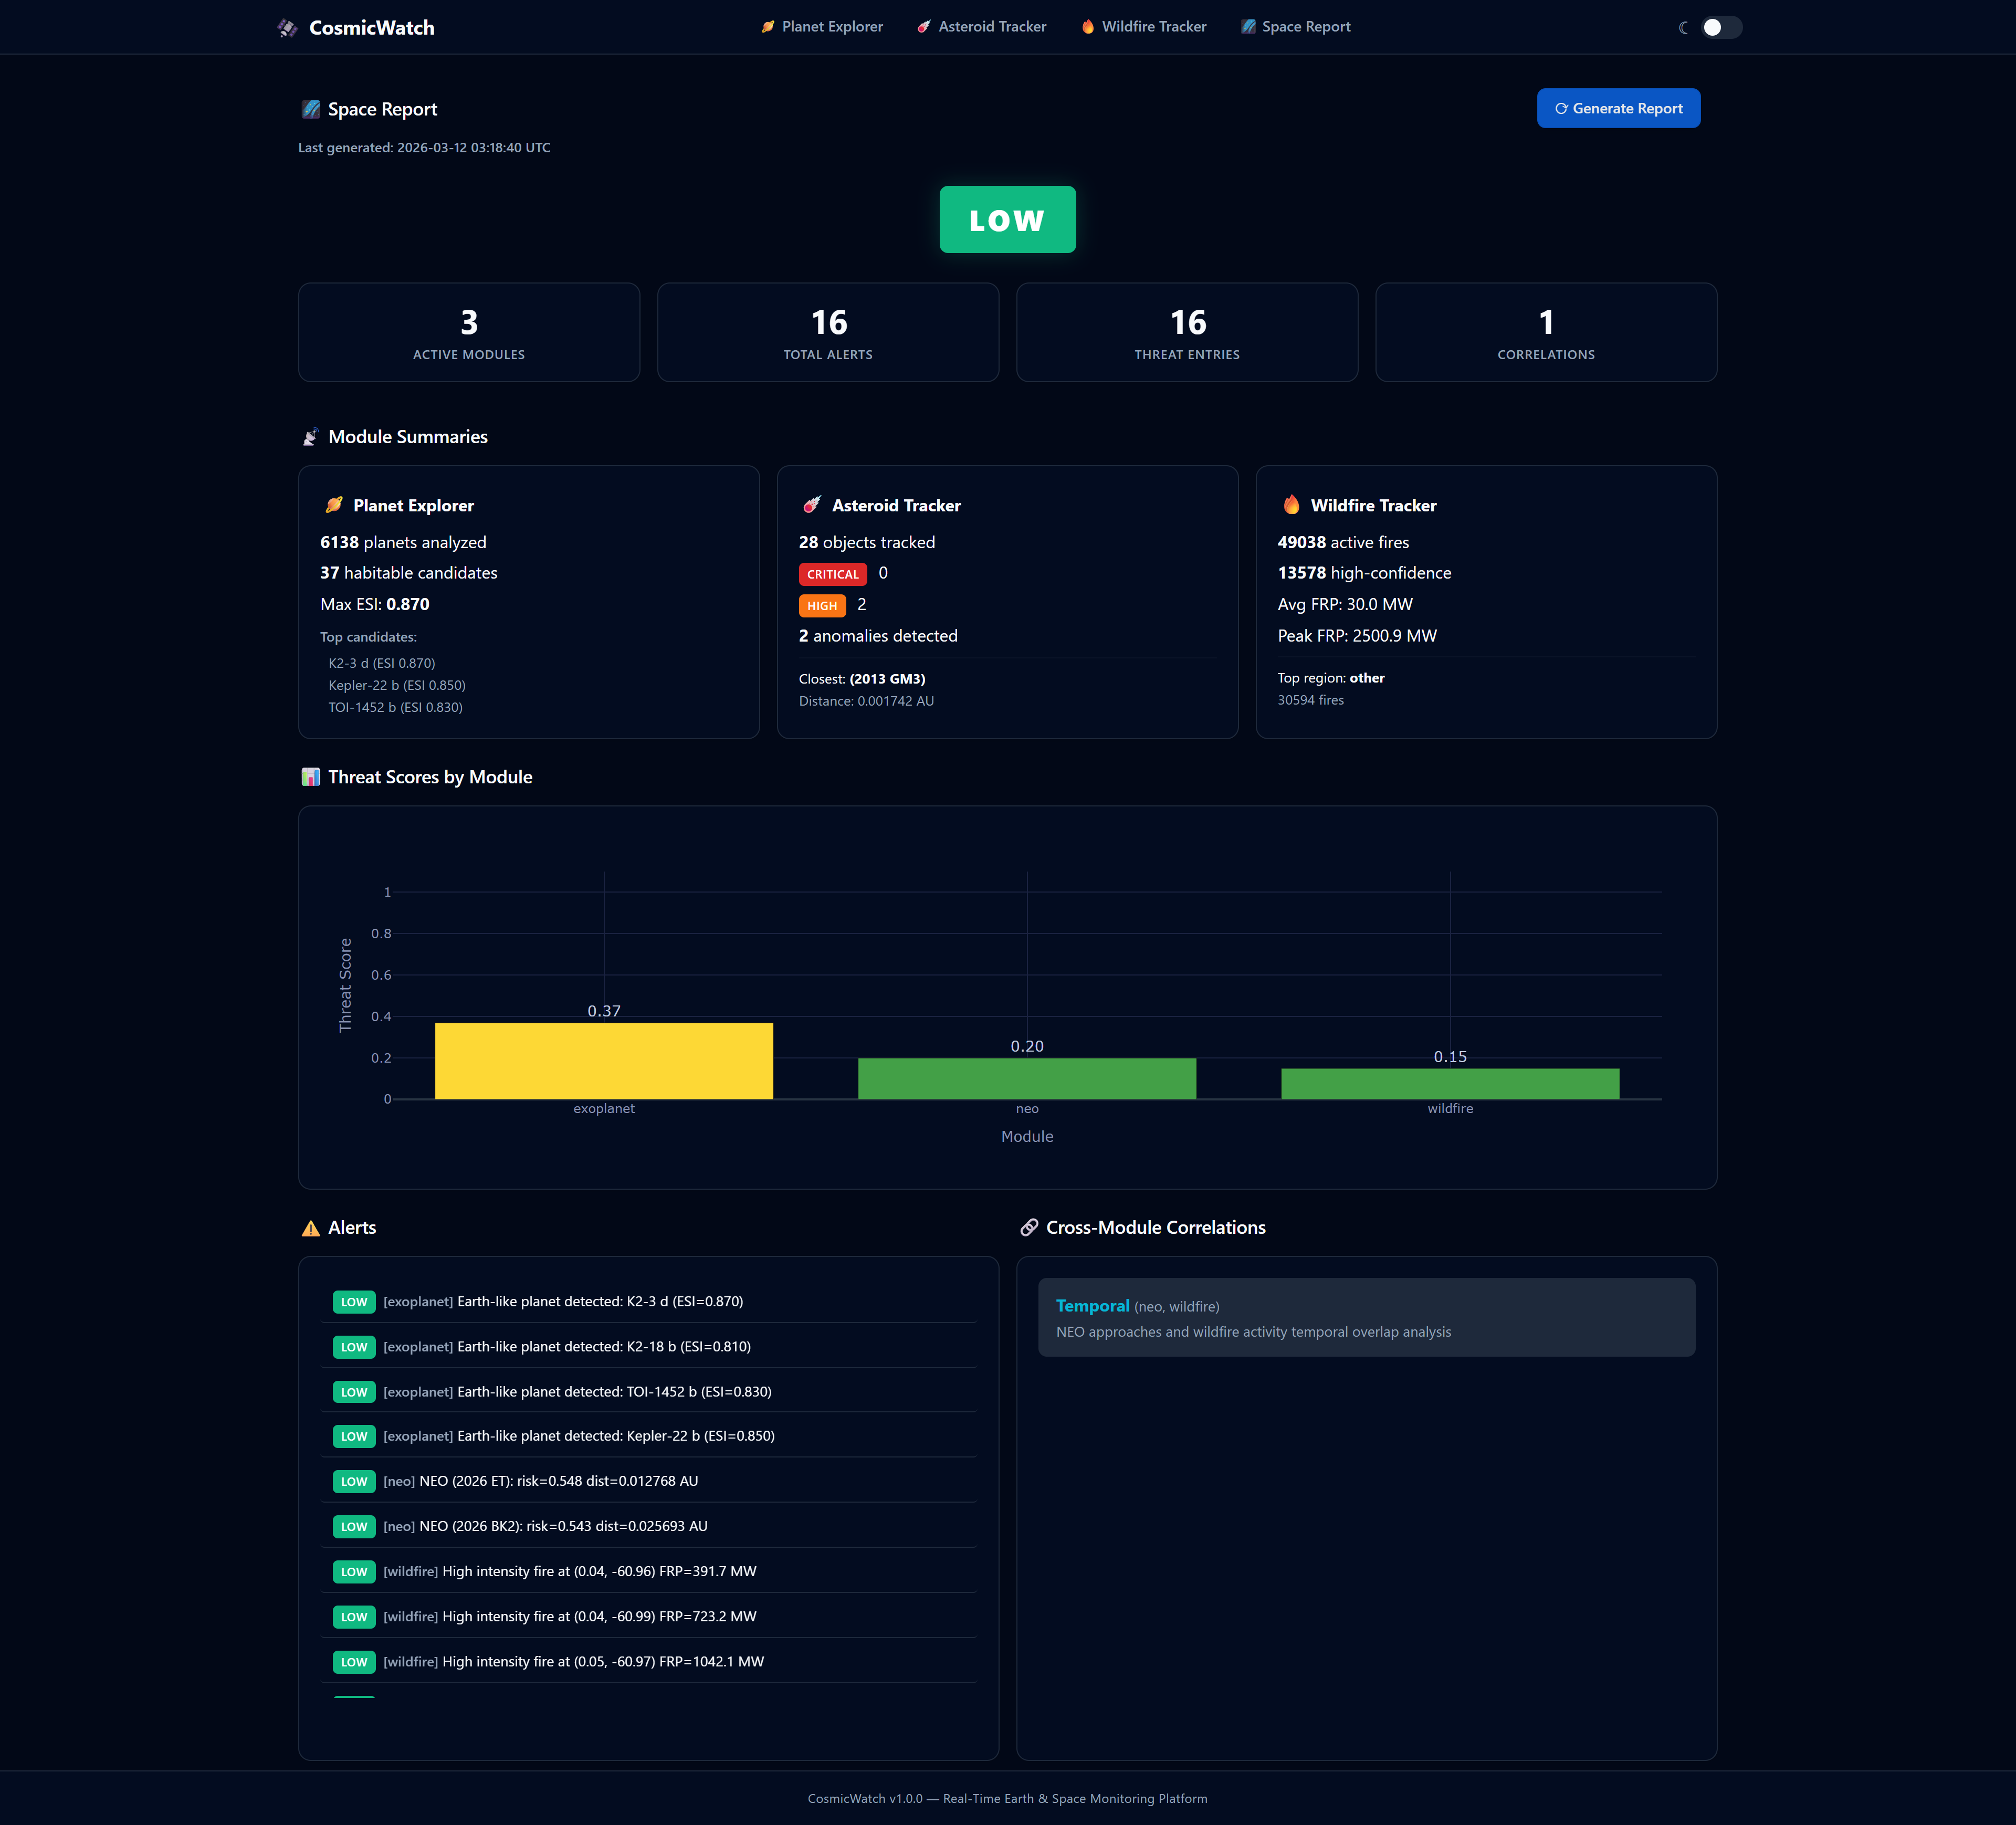Viewport: 2016px width, 1825px height.
Task: Click the yellow exoplanet bar in chart
Action: click(604, 1061)
